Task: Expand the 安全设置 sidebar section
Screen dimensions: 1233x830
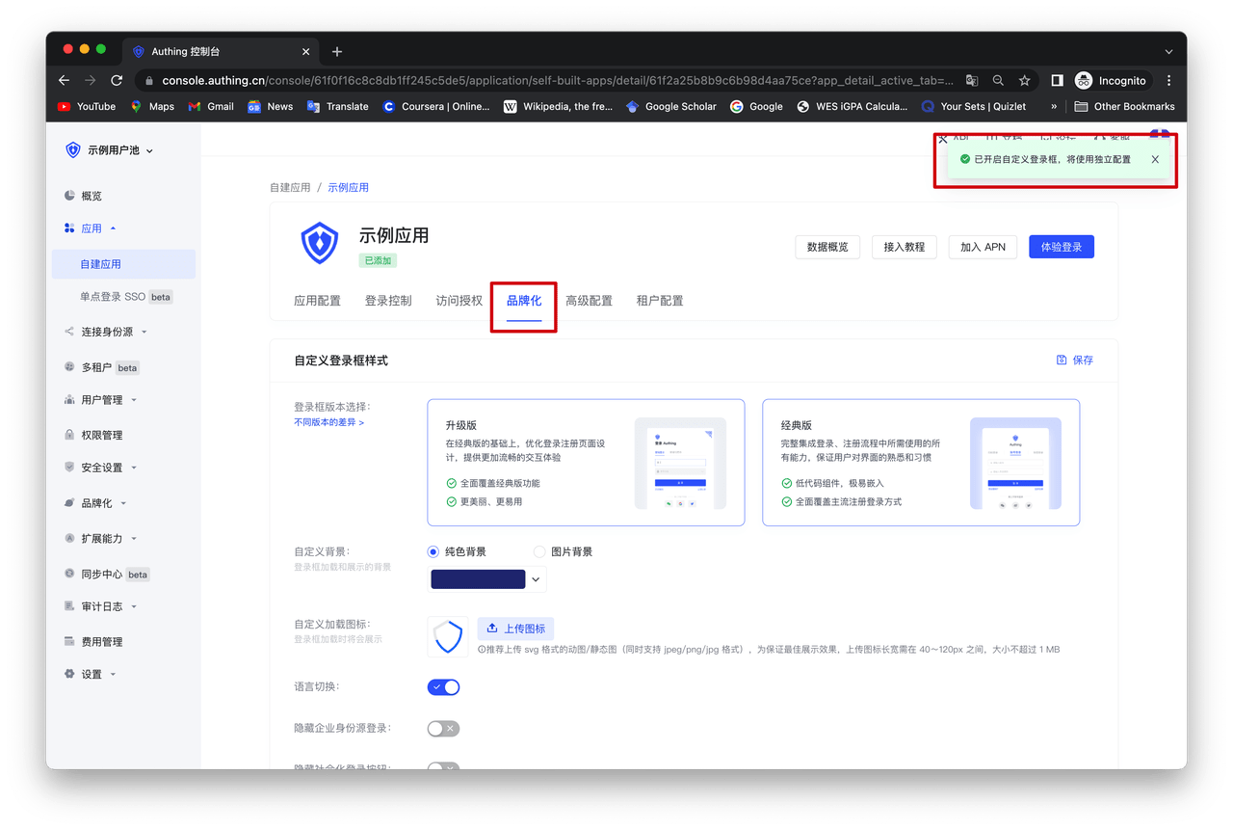Action: 101,468
